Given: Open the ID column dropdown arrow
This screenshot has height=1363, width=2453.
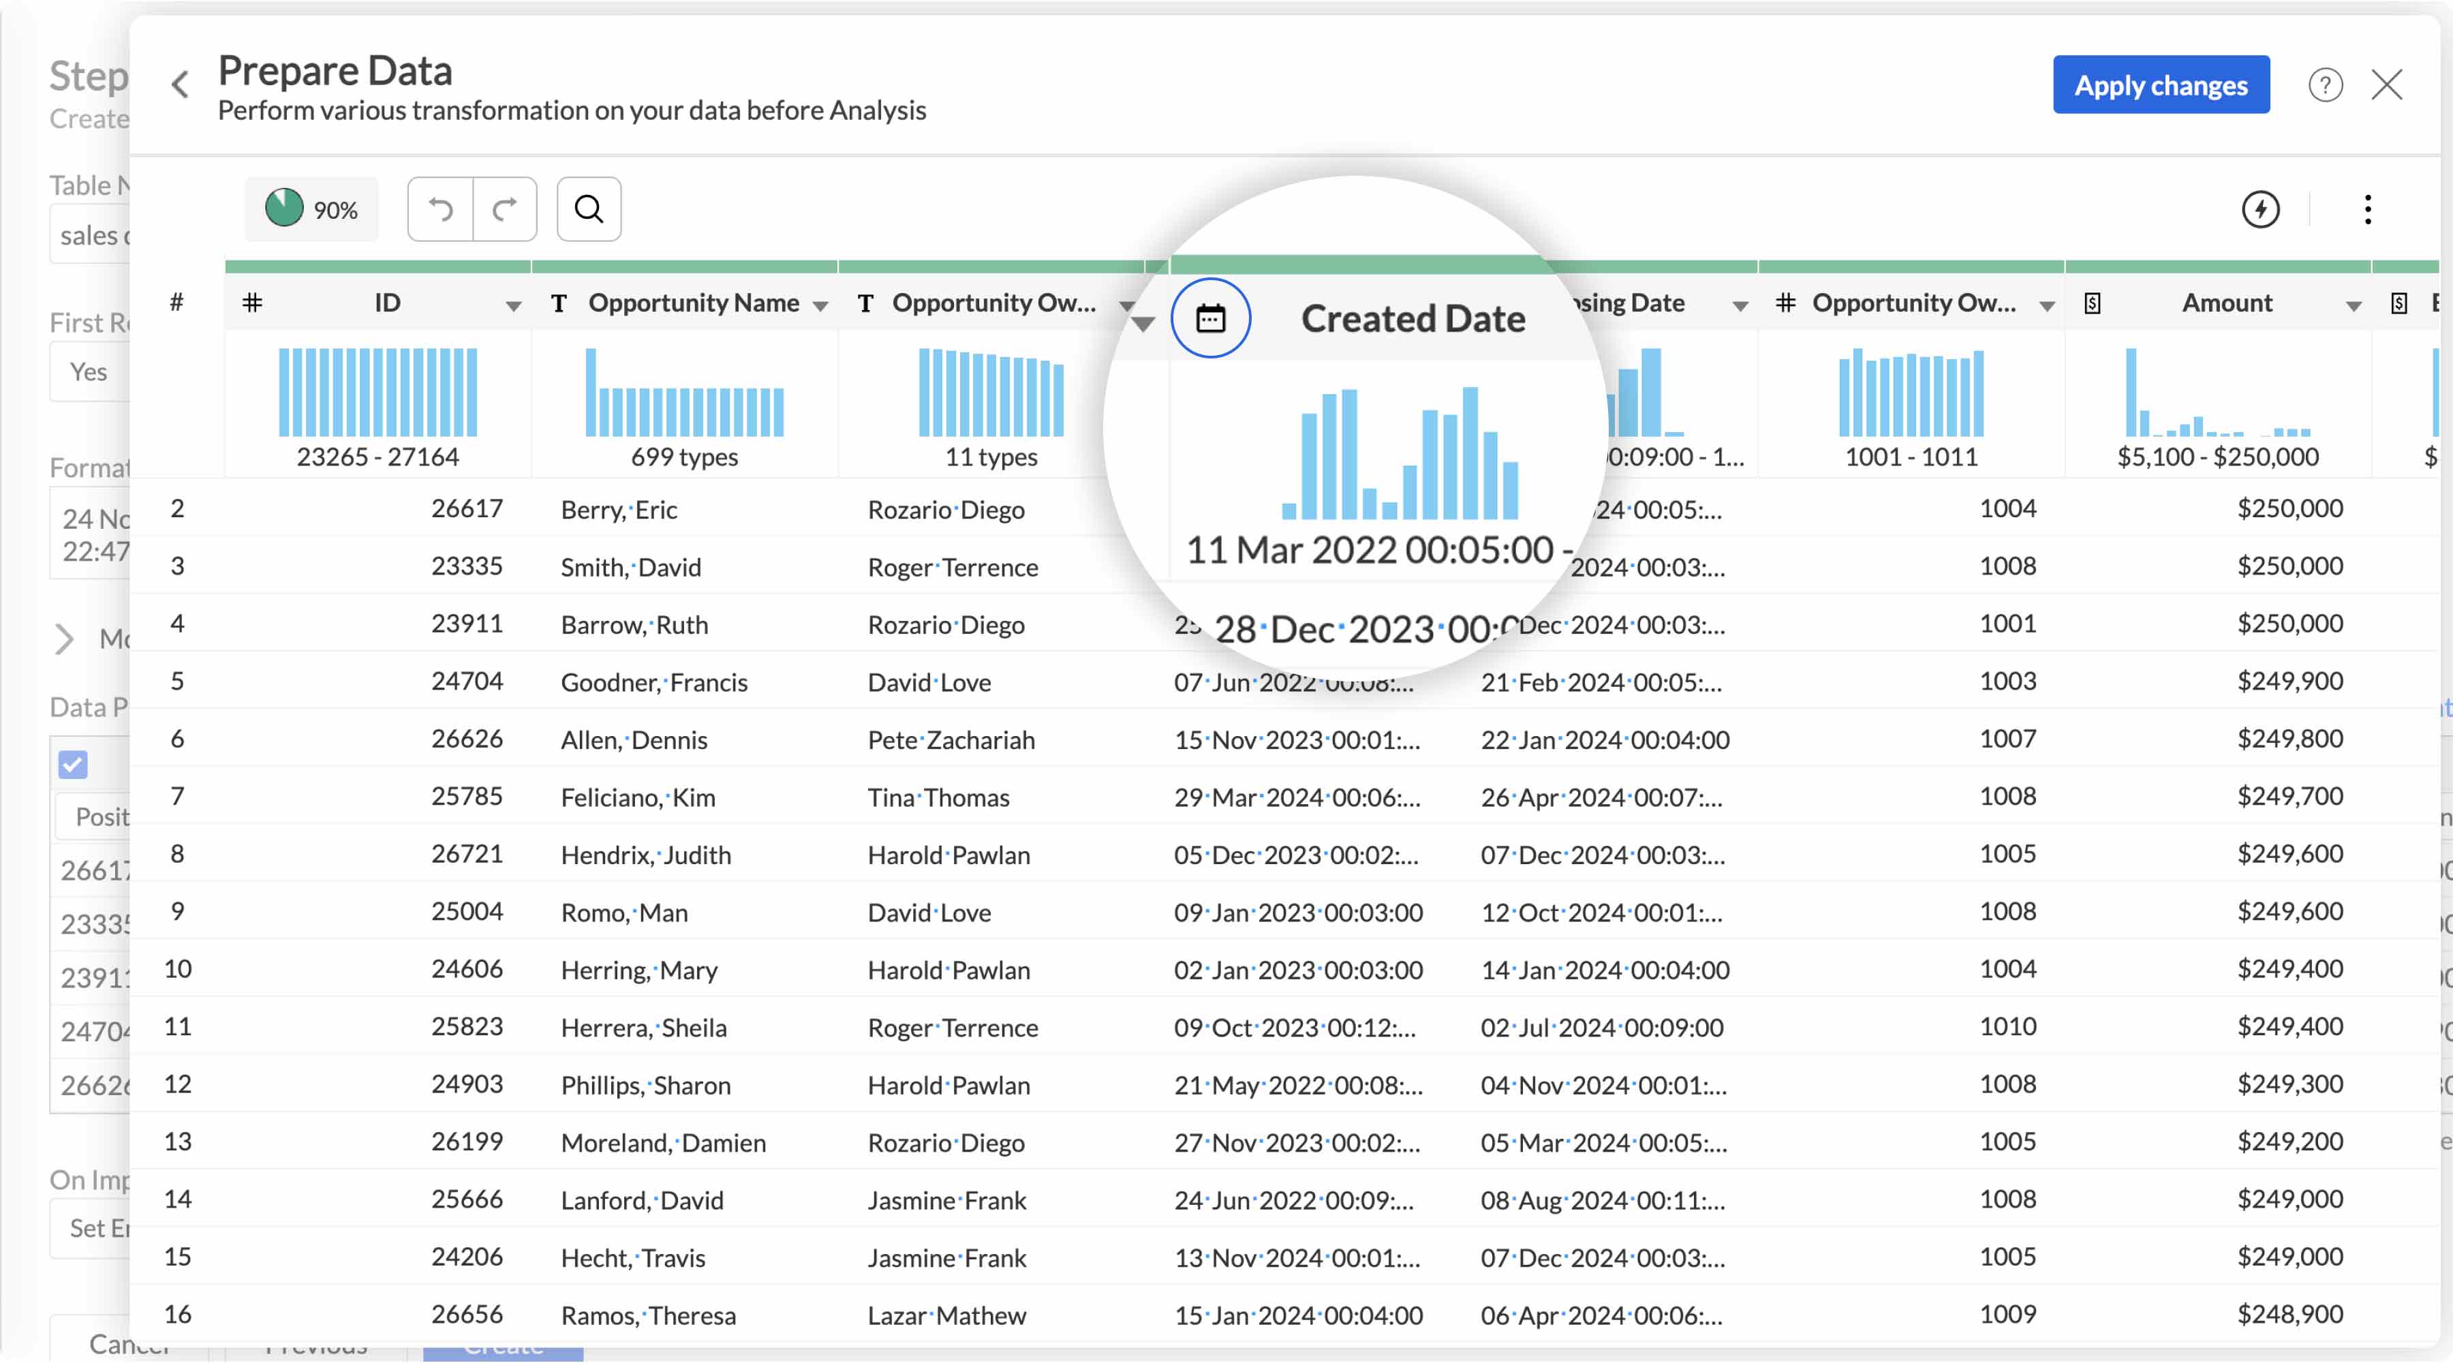Looking at the screenshot, I should pyautogui.click(x=513, y=306).
